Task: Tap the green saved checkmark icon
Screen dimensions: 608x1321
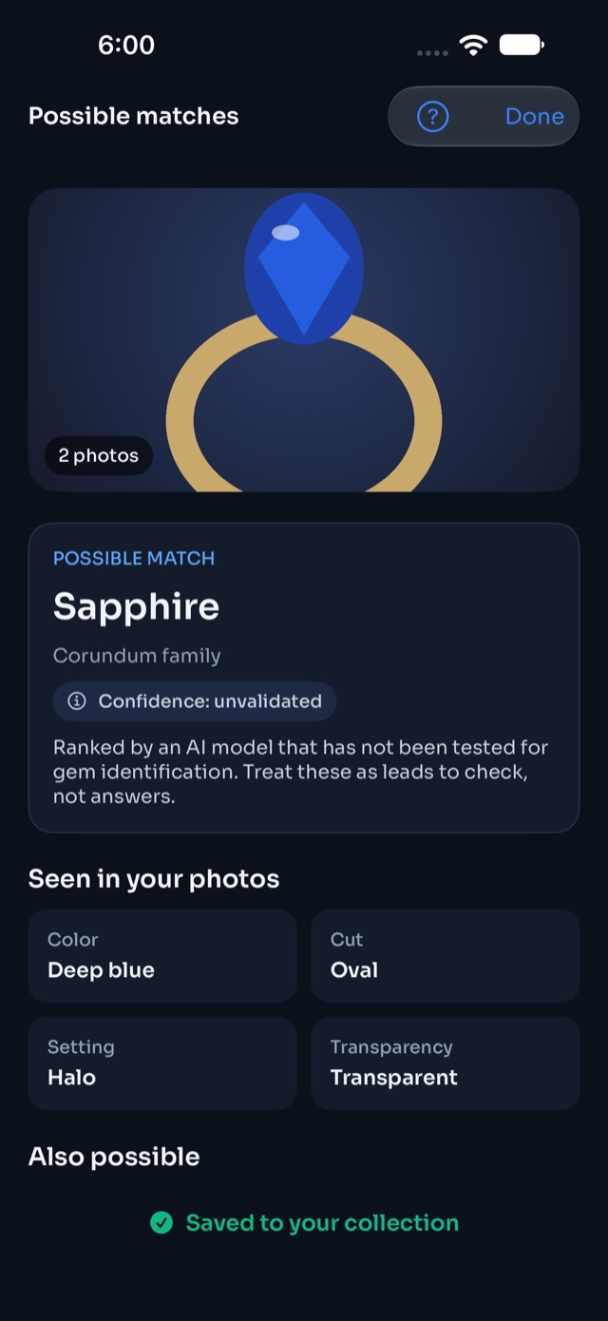Action: point(161,1223)
